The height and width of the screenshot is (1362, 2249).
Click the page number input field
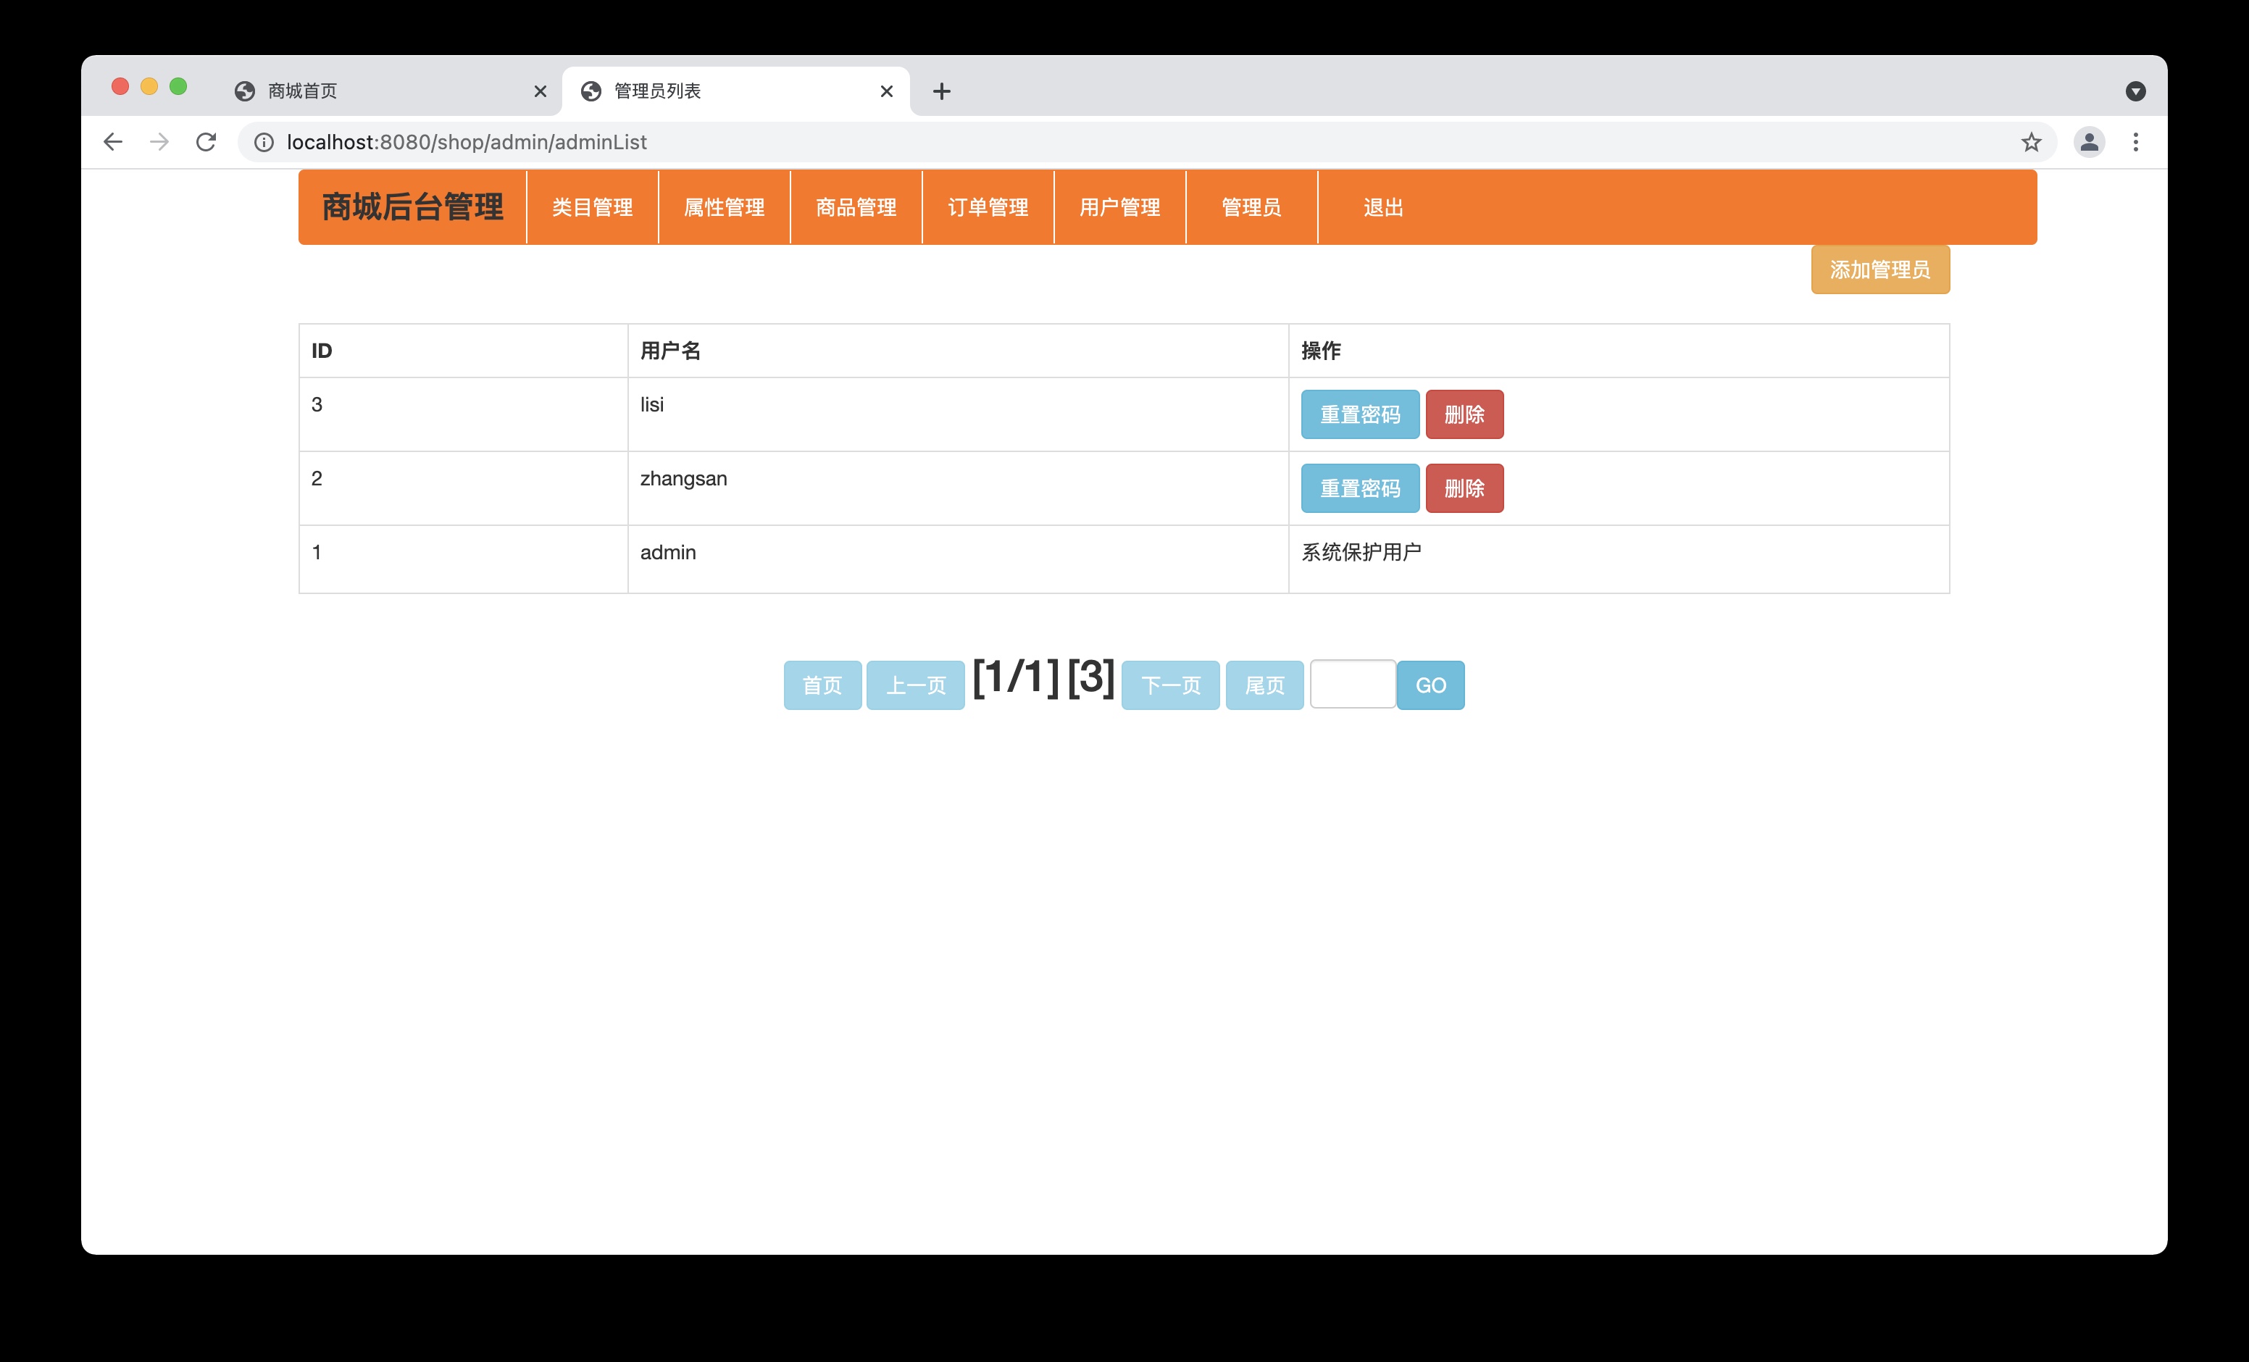coord(1353,684)
